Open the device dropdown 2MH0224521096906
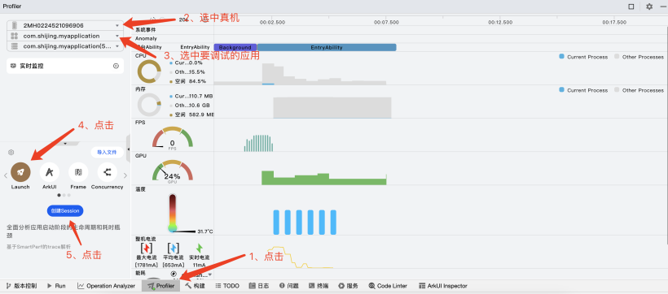Viewport: 668px width, 294px height. pos(65,25)
